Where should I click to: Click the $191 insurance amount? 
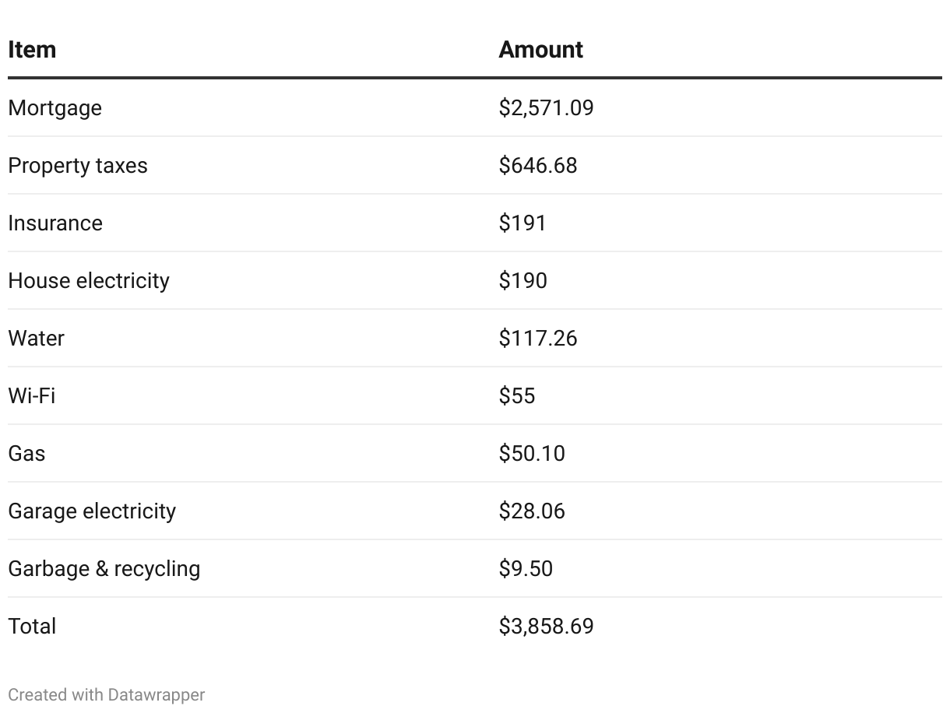522,223
